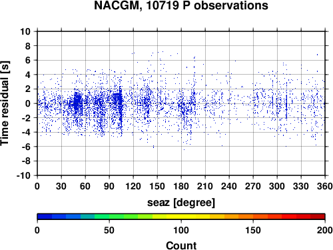Click the Time residual [s] axis label
The height and width of the screenshot is (250, 333).
click(x=5, y=103)
